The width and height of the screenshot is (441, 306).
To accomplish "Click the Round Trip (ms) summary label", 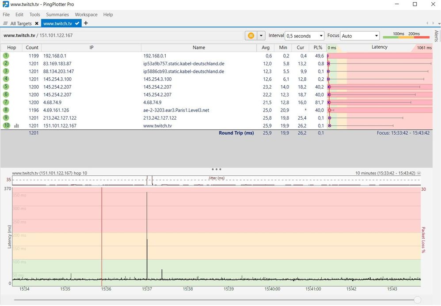I will coord(236,133).
